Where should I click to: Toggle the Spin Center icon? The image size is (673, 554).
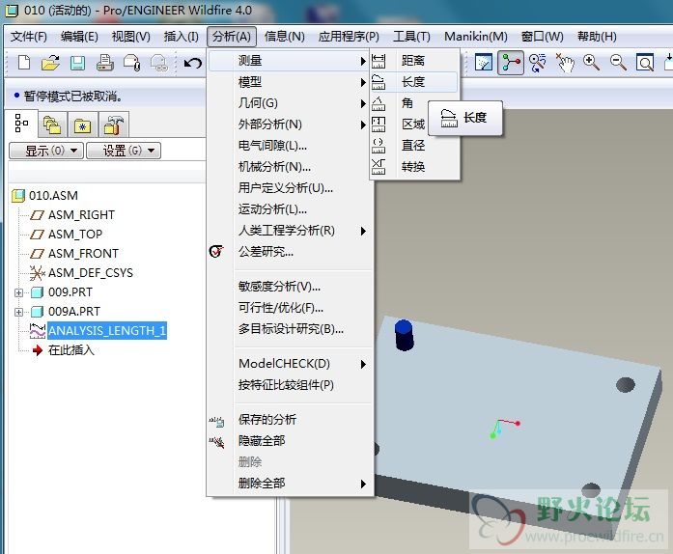pyautogui.click(x=511, y=63)
